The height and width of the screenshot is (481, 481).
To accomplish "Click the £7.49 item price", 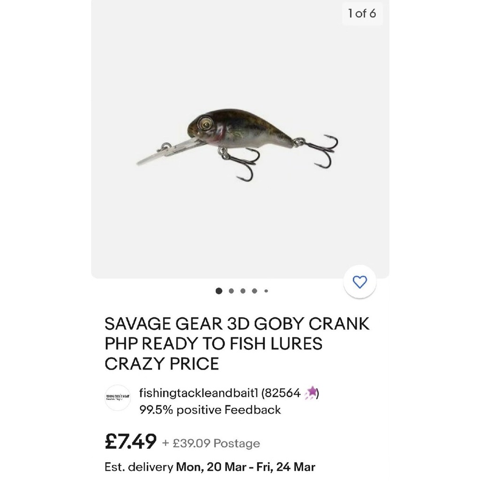I will [130, 442].
